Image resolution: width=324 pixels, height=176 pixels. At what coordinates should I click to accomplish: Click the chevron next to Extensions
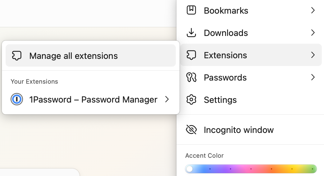click(313, 55)
